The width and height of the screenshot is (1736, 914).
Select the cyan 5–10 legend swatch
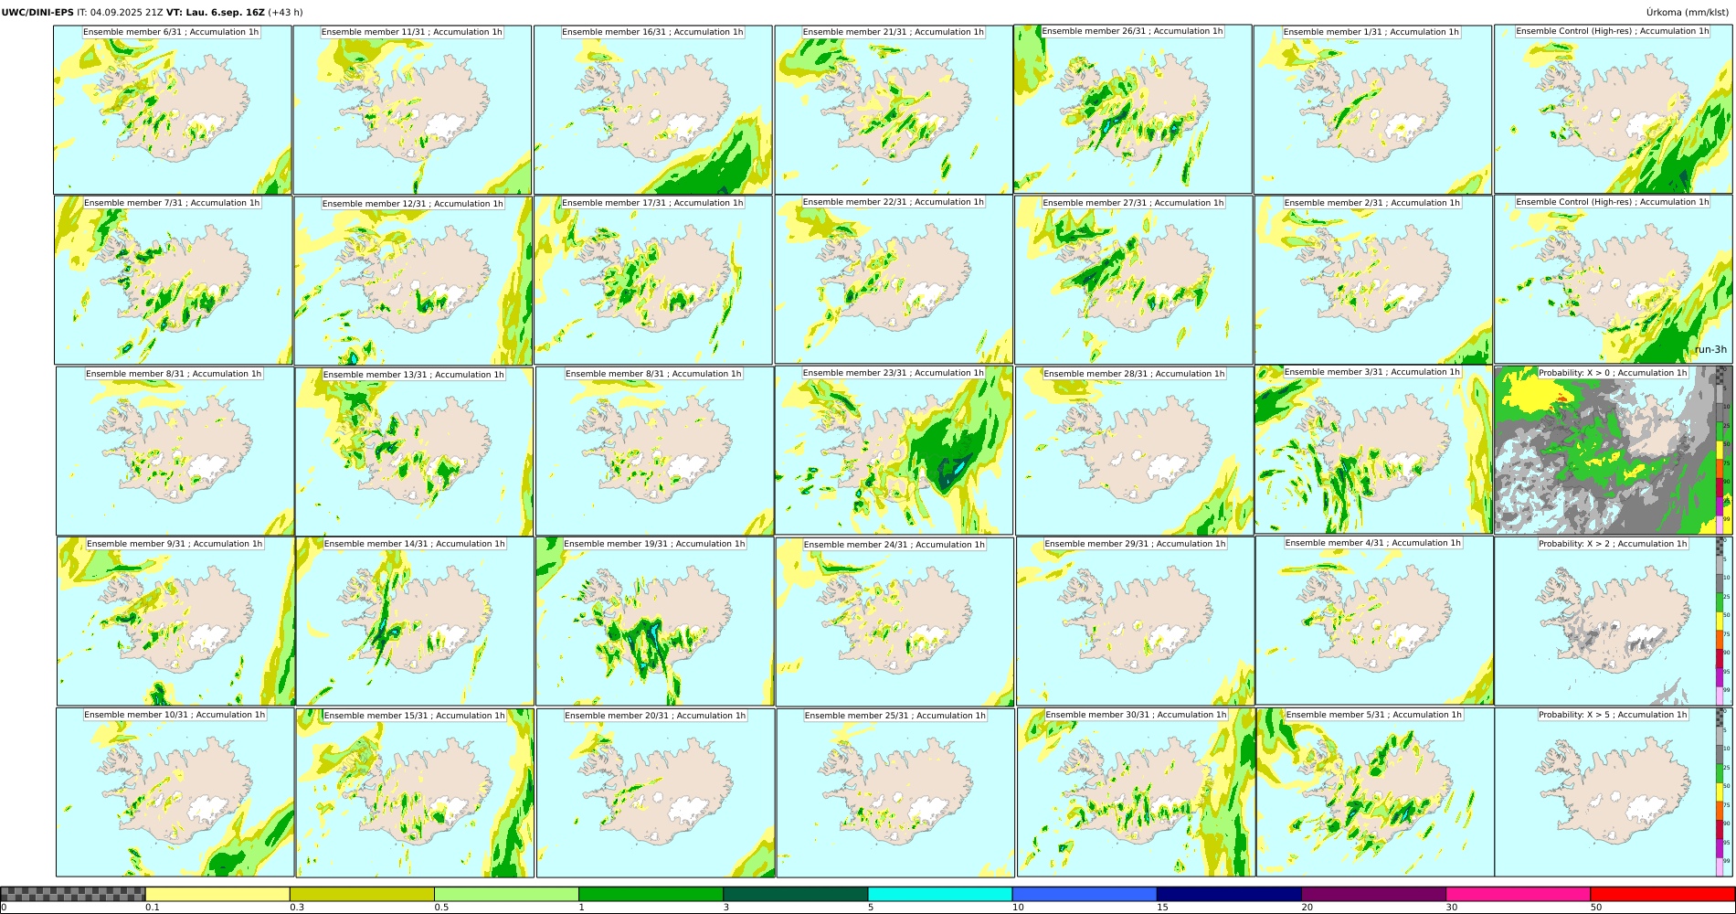(x=940, y=894)
